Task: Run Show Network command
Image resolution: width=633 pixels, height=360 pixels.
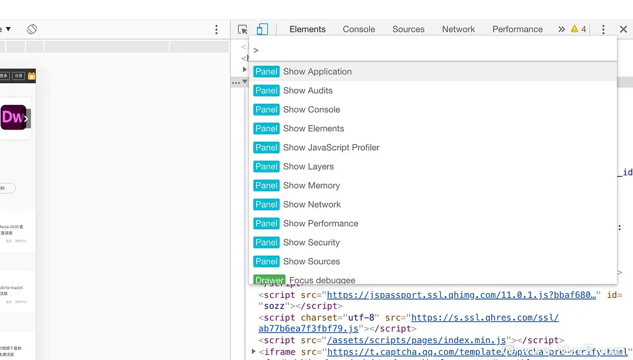Action: click(433, 205)
